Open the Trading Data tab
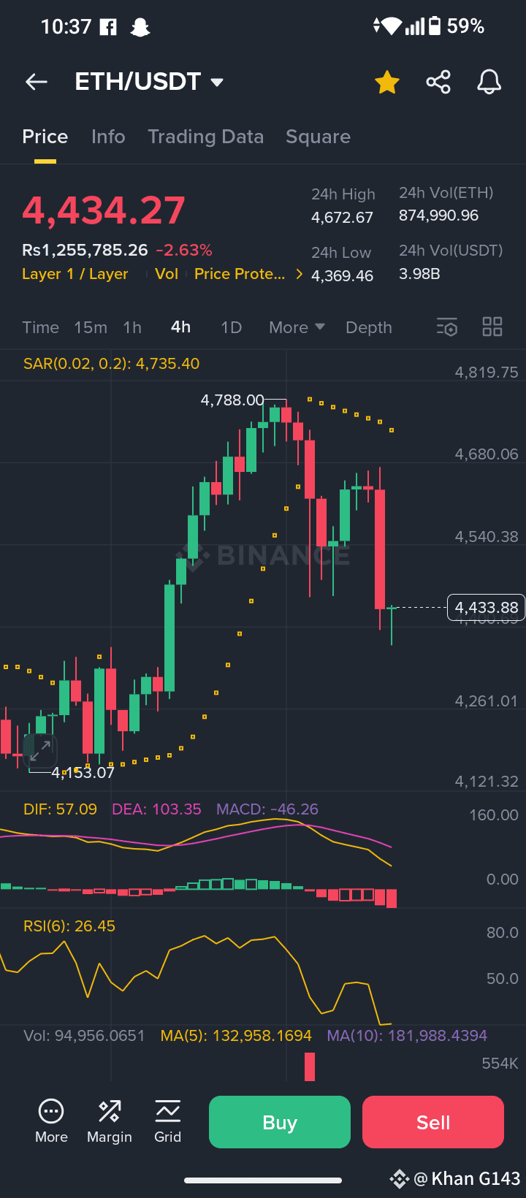Screen dimensions: 526x1198 pyautogui.click(x=206, y=137)
